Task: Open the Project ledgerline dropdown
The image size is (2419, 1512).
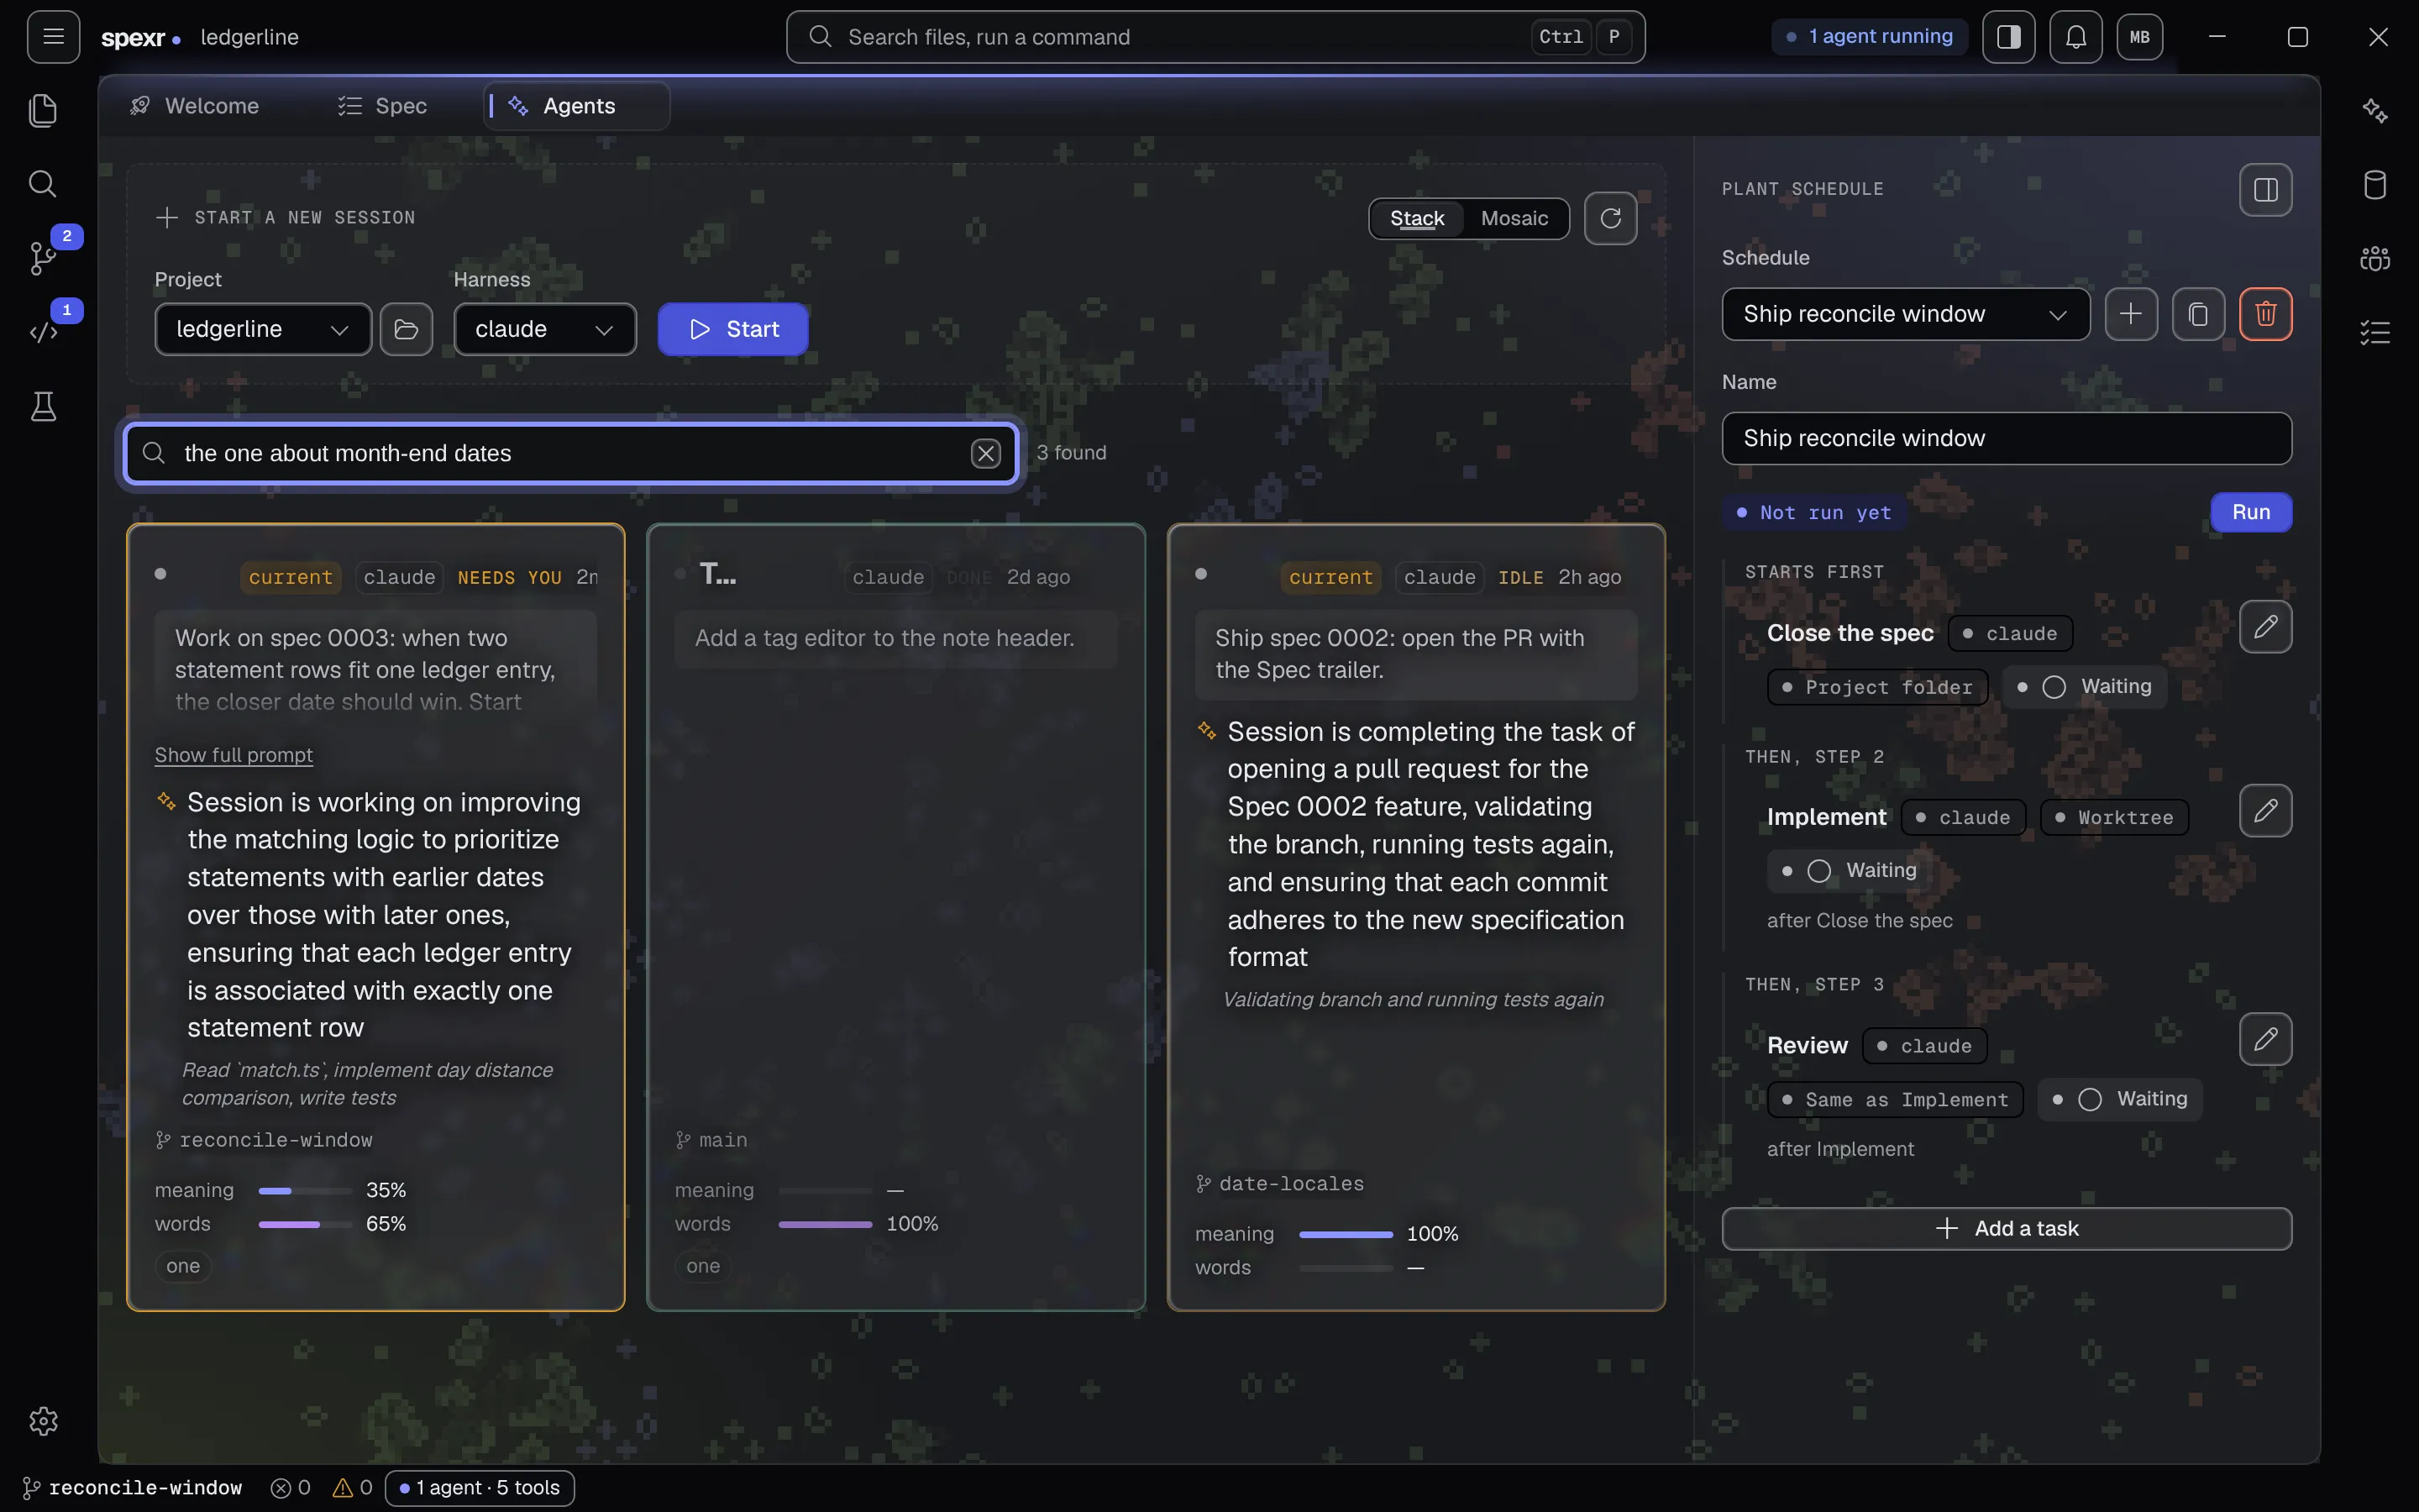Action: pos(263,329)
